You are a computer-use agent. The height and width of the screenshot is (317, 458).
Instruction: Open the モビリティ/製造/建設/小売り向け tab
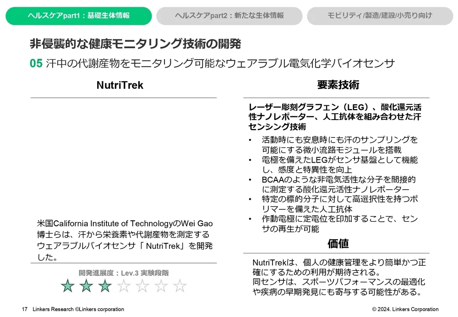(380, 16)
